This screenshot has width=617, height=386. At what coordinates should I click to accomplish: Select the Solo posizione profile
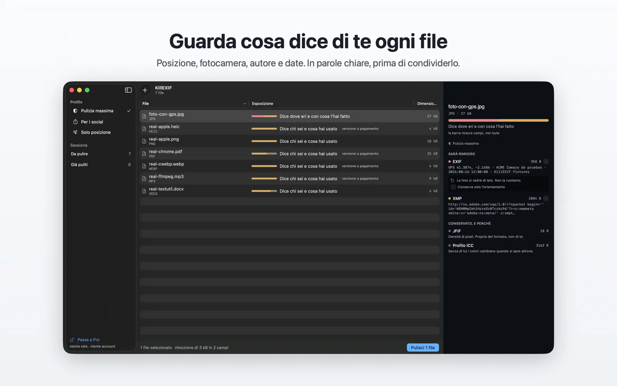101,132
